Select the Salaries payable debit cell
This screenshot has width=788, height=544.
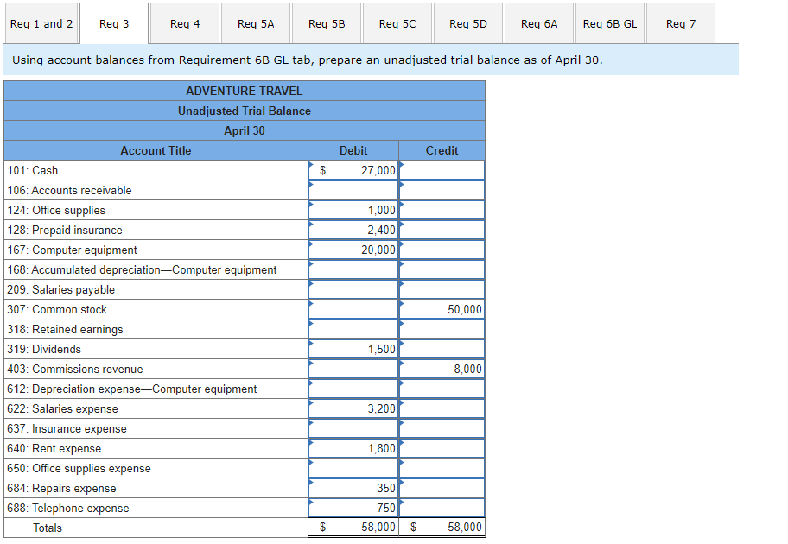coord(353,289)
